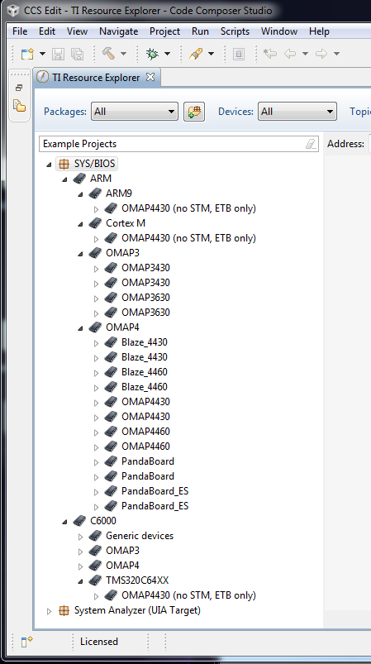
Task: Collapse the TMS320C64XX node
Action: 80,581
